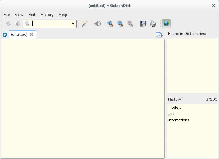Add a new tab with the plus icon
Viewport: 219px width, 159px height.
5,35
